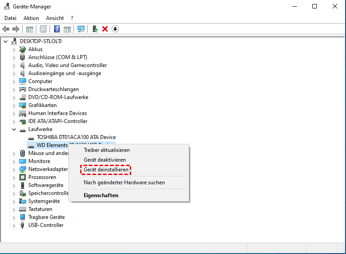346x254 pixels.
Task: Click the Prozessoren chip icon
Action: 23,177
